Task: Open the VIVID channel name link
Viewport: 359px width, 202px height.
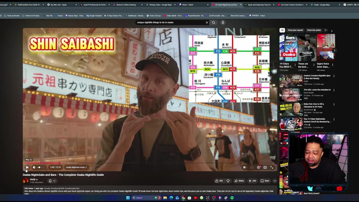Action: pyautogui.click(x=33, y=180)
